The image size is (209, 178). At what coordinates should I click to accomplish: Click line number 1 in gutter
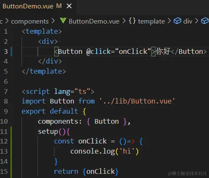[6, 32]
